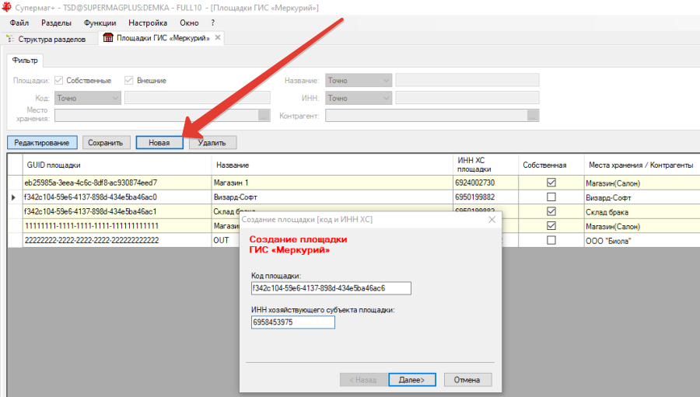Click the Новая button
Screen dimensions: 700x397
159,142
